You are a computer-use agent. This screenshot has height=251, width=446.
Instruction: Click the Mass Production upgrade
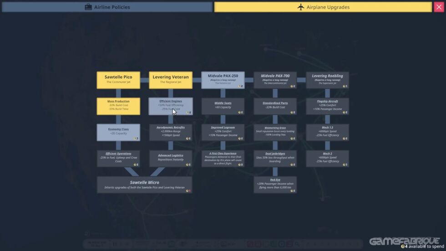(118, 106)
